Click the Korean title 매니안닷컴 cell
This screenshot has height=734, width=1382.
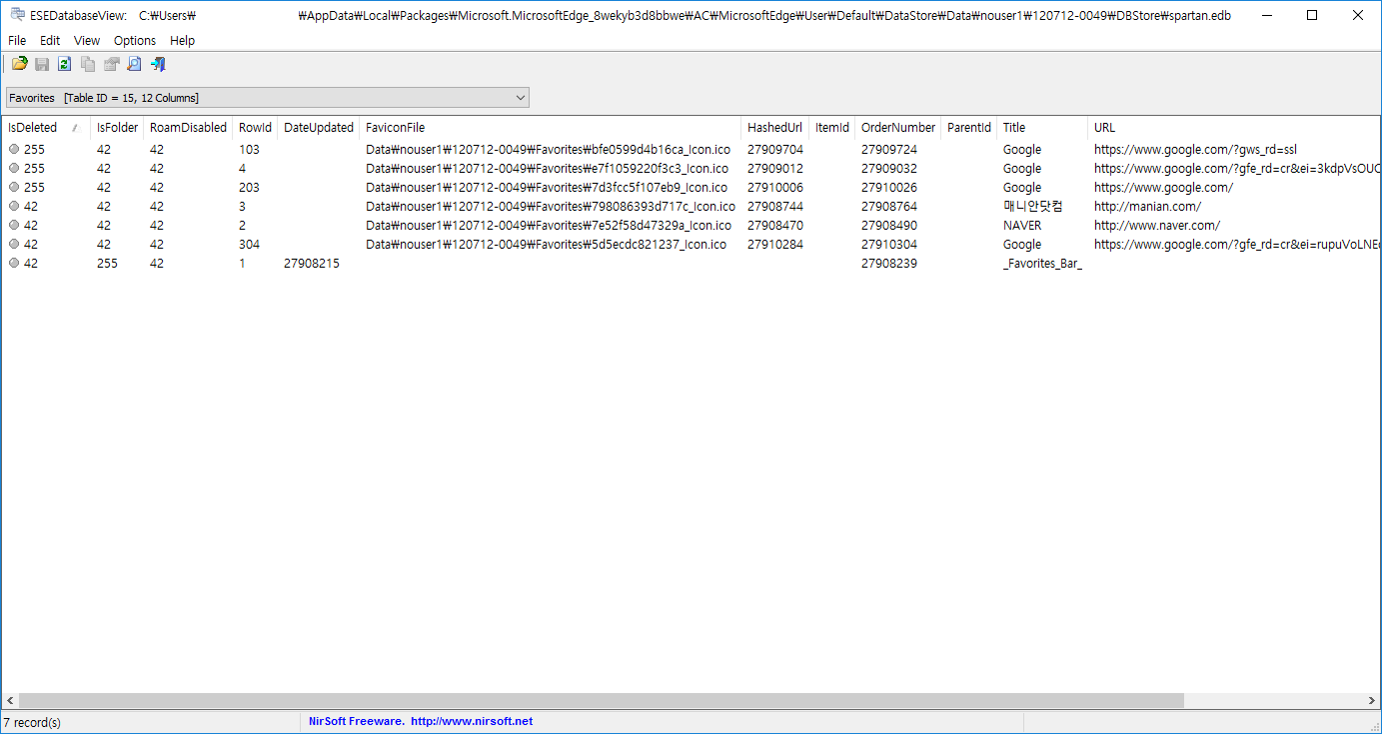click(1033, 206)
